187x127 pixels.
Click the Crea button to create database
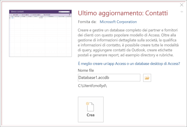tap(91, 110)
